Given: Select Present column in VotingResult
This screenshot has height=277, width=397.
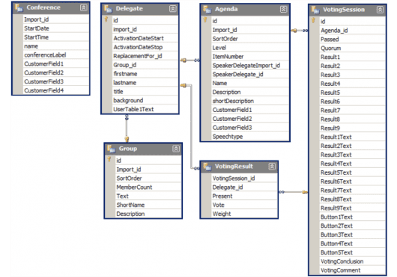Looking at the screenshot, I should coord(244,196).
